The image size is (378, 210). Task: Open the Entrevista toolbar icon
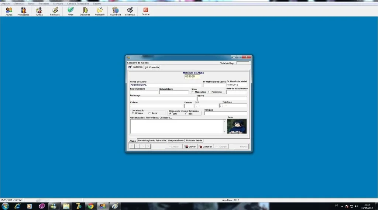pyautogui.click(x=130, y=11)
